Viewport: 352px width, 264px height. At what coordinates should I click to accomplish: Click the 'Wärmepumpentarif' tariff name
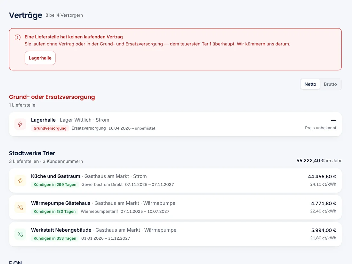[99, 212]
